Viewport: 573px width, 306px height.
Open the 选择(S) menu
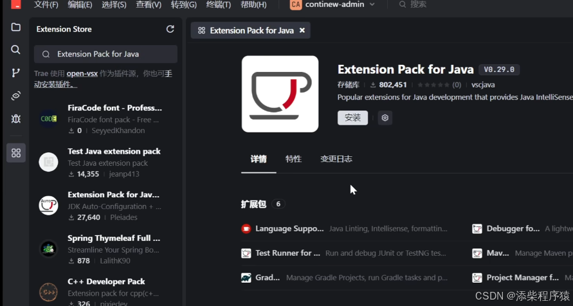[x=114, y=4]
